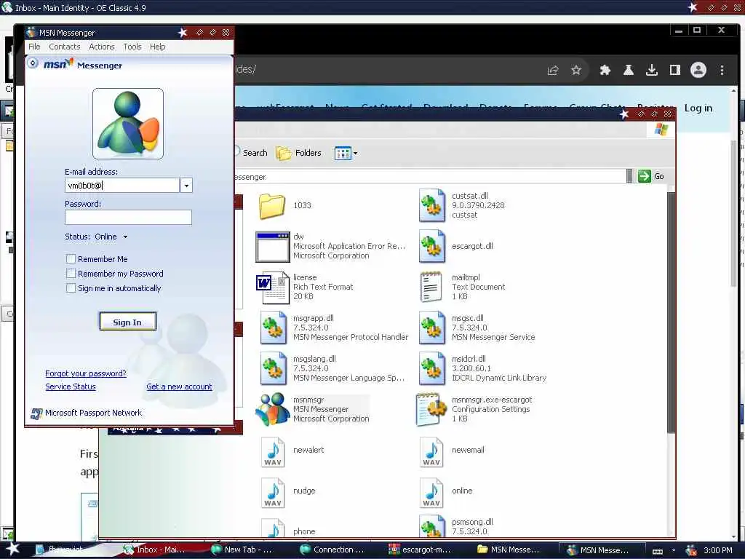Open the Messenger Contacts menu
The image size is (745, 559).
pos(65,47)
